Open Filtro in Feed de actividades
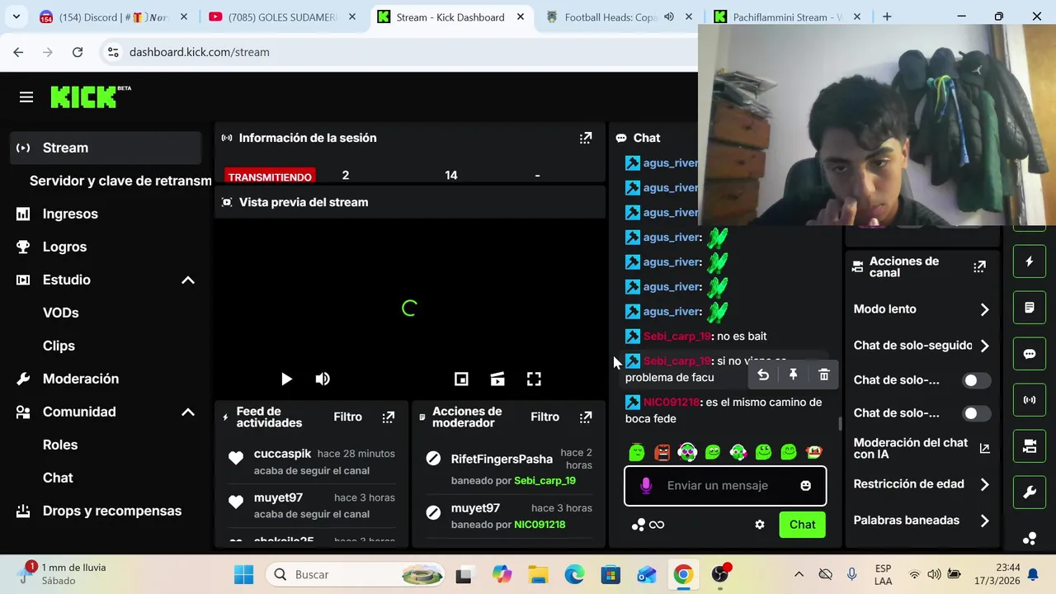1056x594 pixels. pyautogui.click(x=347, y=417)
